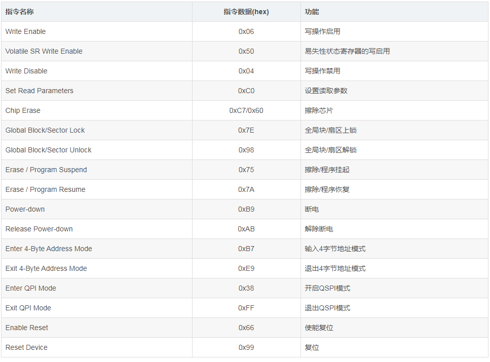Select the hex value 0x7A
This screenshot has width=490, height=362.
tap(246, 189)
